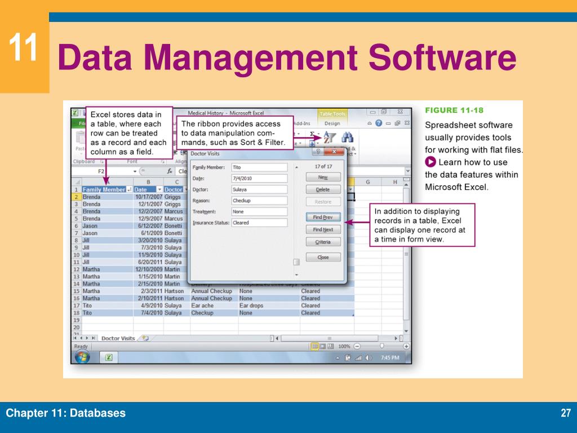Expand the formula bar chevron
This screenshot has width=577, height=433.
407,171
